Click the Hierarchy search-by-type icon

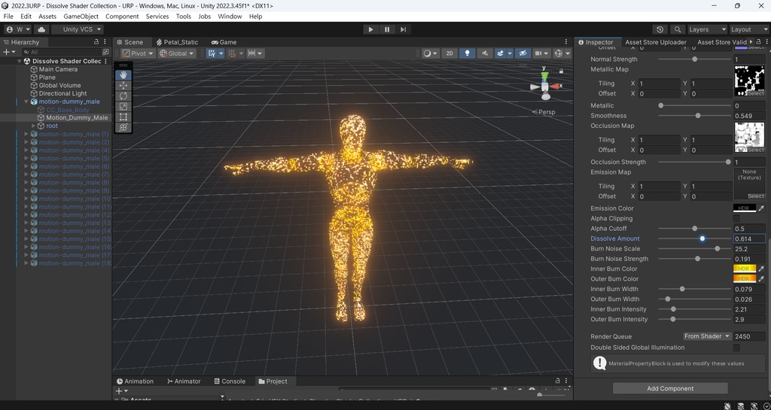(x=105, y=52)
